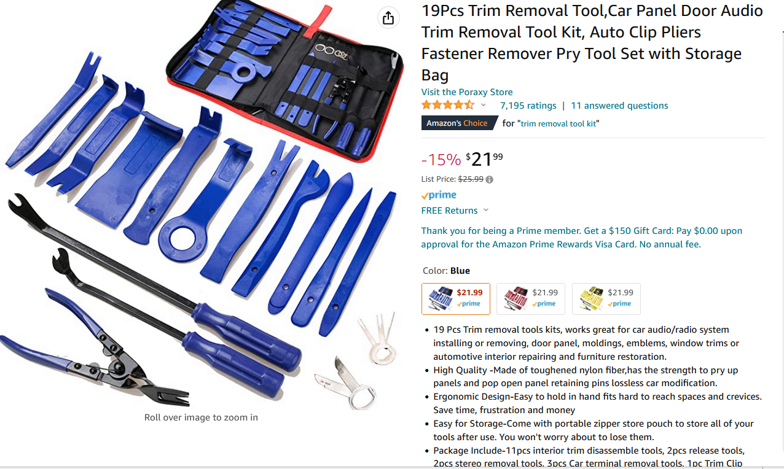Open the 7,195 ratings link
This screenshot has width=784, height=469.
pyautogui.click(x=528, y=106)
